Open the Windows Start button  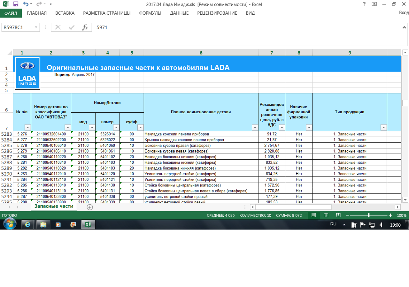(x=10, y=224)
